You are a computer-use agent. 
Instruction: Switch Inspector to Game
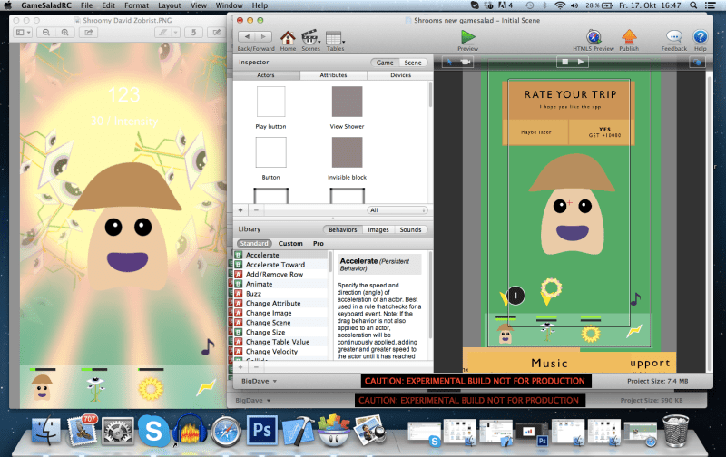point(384,63)
